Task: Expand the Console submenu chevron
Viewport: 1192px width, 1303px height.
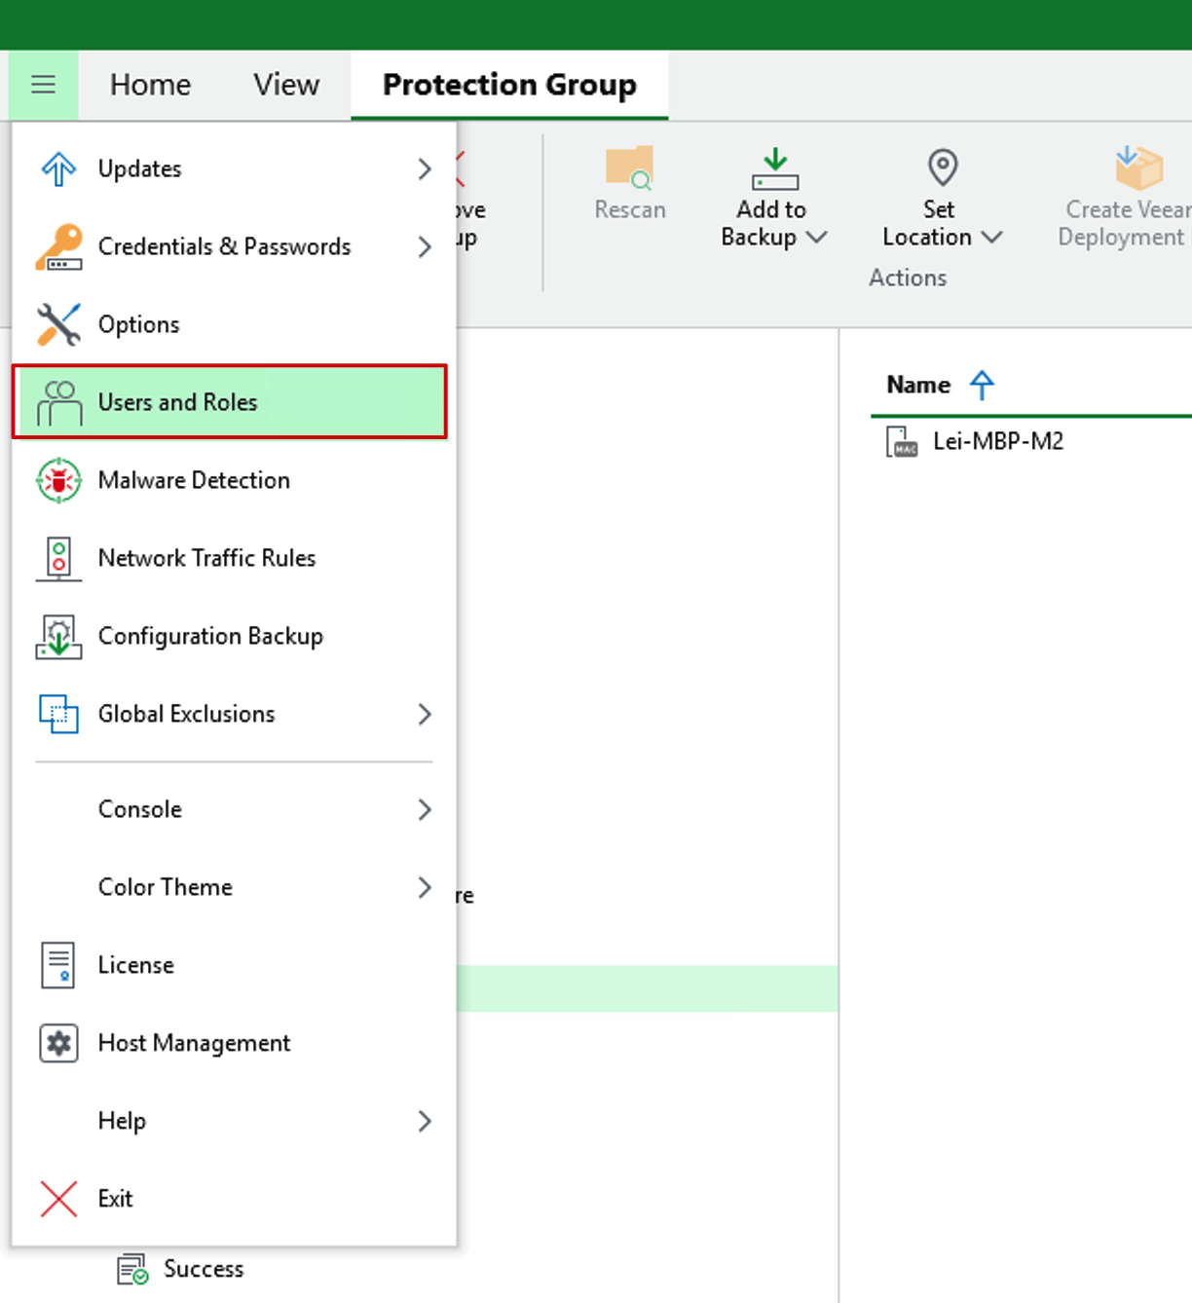Action: [425, 809]
